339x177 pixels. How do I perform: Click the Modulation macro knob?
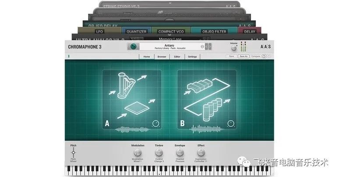coord(138,153)
